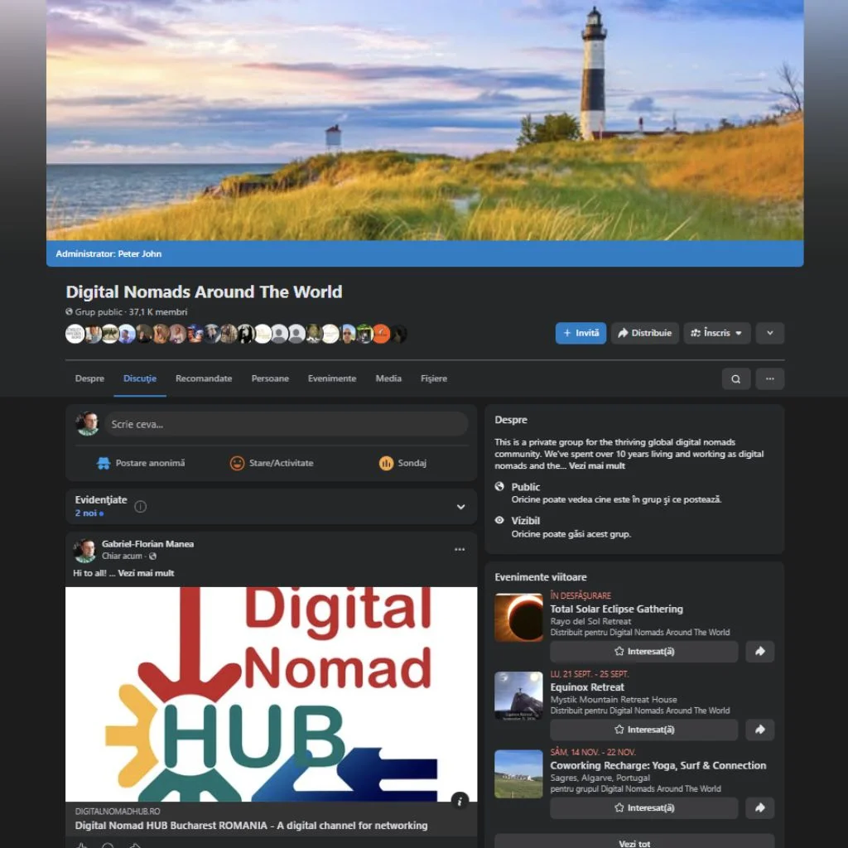Image resolution: width=848 pixels, height=848 pixels.
Task: Click the Chiar acum timestamp
Action: [x=123, y=556]
